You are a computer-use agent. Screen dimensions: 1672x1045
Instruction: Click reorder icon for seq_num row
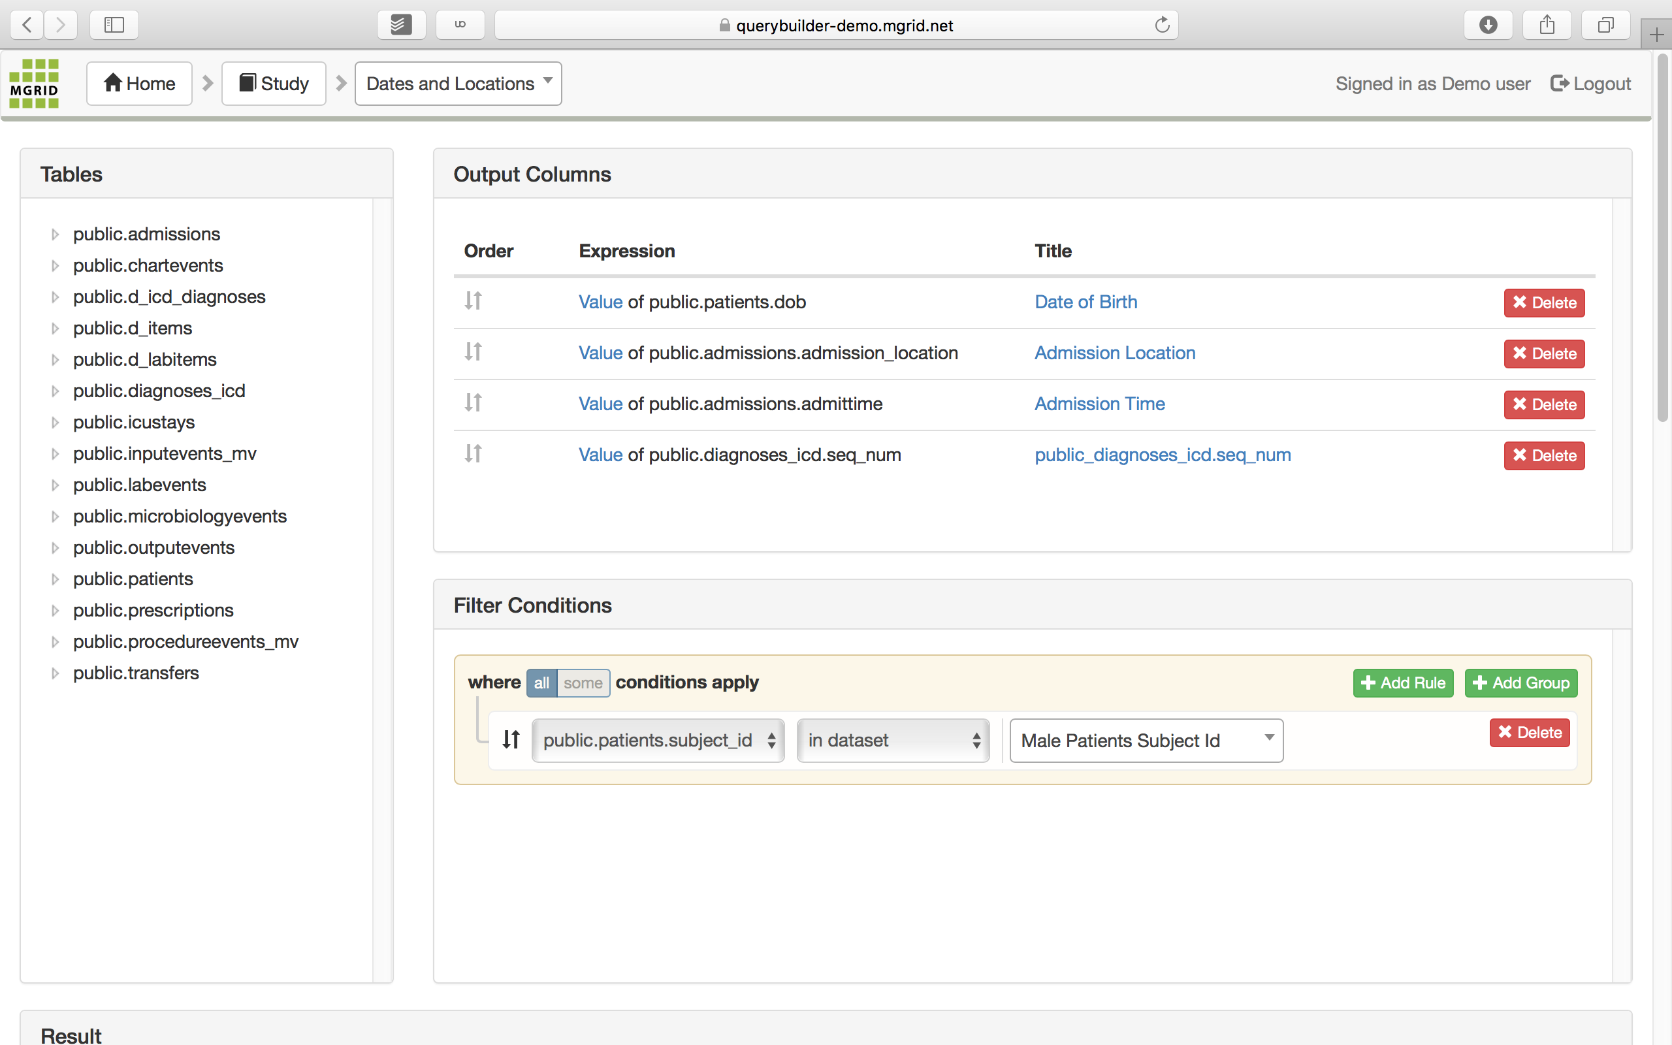tap(474, 453)
